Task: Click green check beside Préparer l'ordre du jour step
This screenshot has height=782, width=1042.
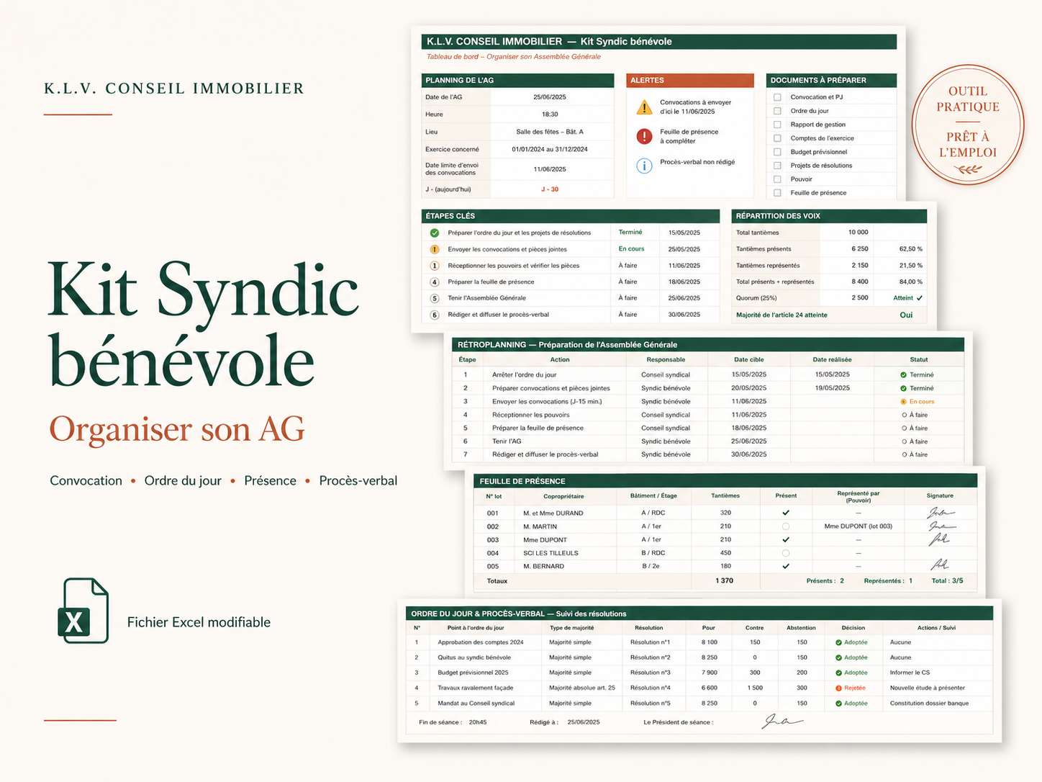Action: pyautogui.click(x=435, y=233)
